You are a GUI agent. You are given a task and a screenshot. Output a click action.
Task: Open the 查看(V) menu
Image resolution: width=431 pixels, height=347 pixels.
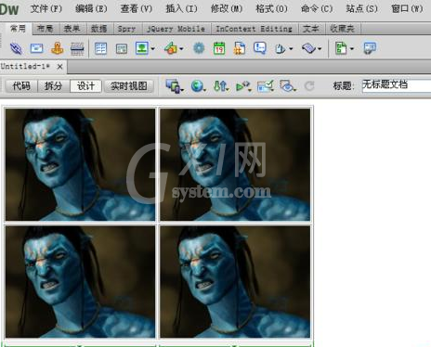[x=137, y=8]
